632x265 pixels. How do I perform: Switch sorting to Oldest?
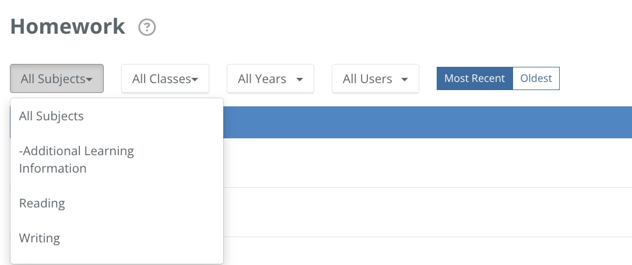(x=536, y=78)
